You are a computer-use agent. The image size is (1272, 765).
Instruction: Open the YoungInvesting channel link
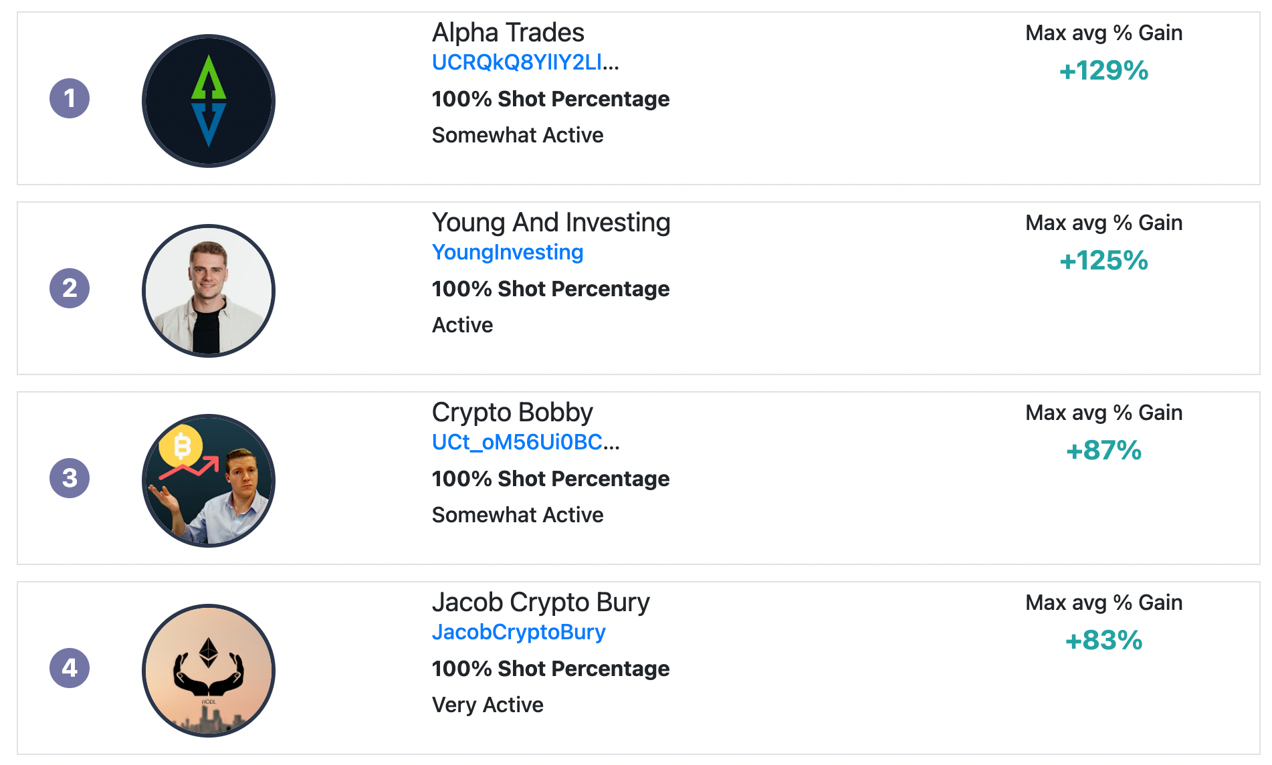tap(508, 252)
